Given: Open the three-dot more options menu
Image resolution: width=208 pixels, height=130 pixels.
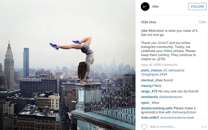Looking at the screenshot, I should [204, 127].
